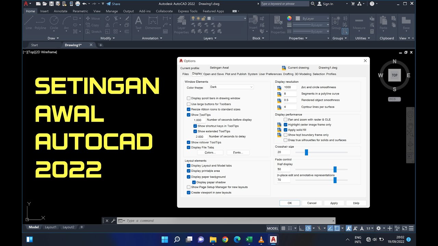Open the workspace switching gear icon
The height and width of the screenshot is (246, 438).
click(x=378, y=228)
